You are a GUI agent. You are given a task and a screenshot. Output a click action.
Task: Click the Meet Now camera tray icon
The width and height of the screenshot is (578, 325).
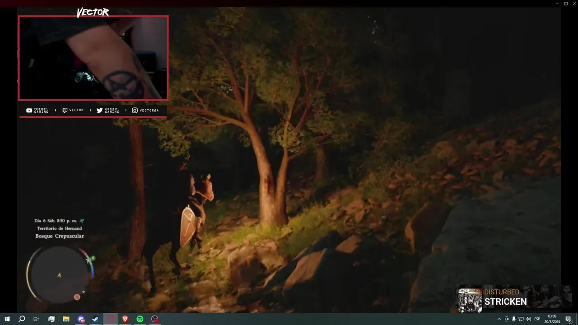(506, 319)
